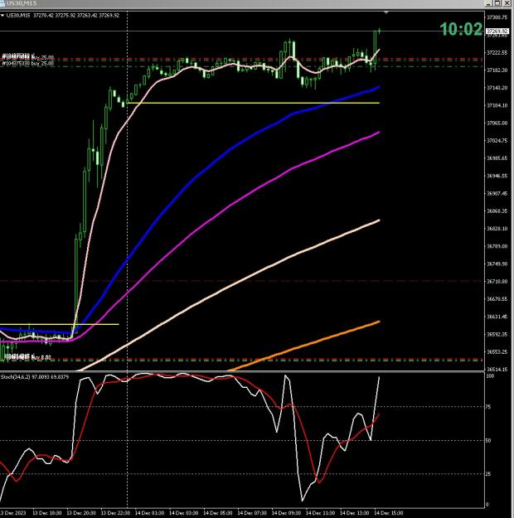Viewport: 514px width, 518px height.
Task: Click time axis label 14 Dec 13:30
Action: click(x=355, y=513)
